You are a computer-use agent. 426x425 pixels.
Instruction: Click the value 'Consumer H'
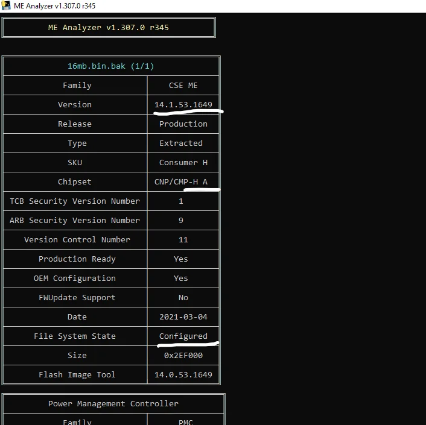pyautogui.click(x=183, y=163)
